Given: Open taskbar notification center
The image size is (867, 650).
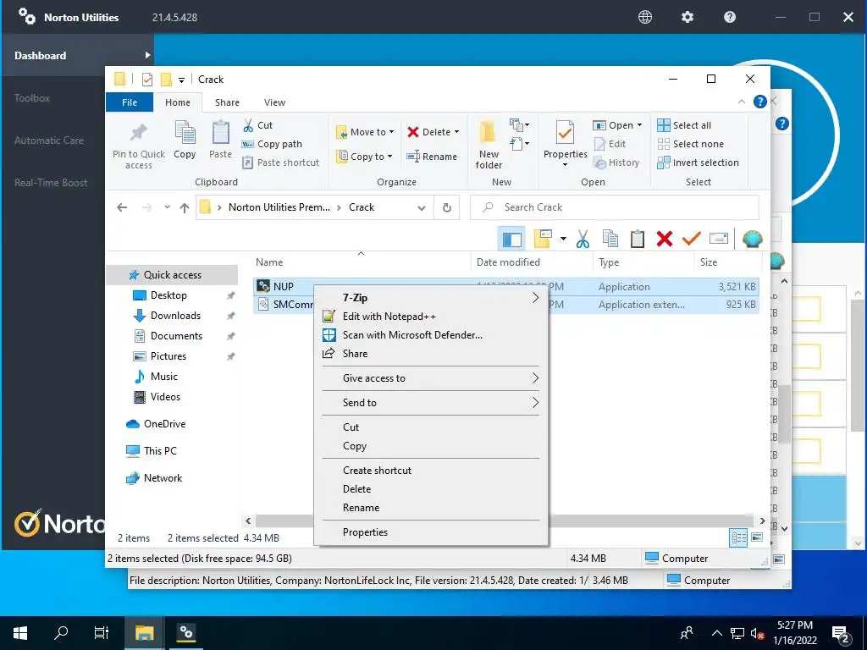Looking at the screenshot, I should tap(841, 634).
